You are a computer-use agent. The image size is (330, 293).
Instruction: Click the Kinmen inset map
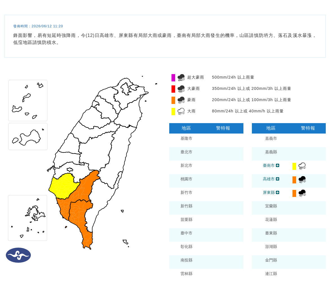click(28, 137)
